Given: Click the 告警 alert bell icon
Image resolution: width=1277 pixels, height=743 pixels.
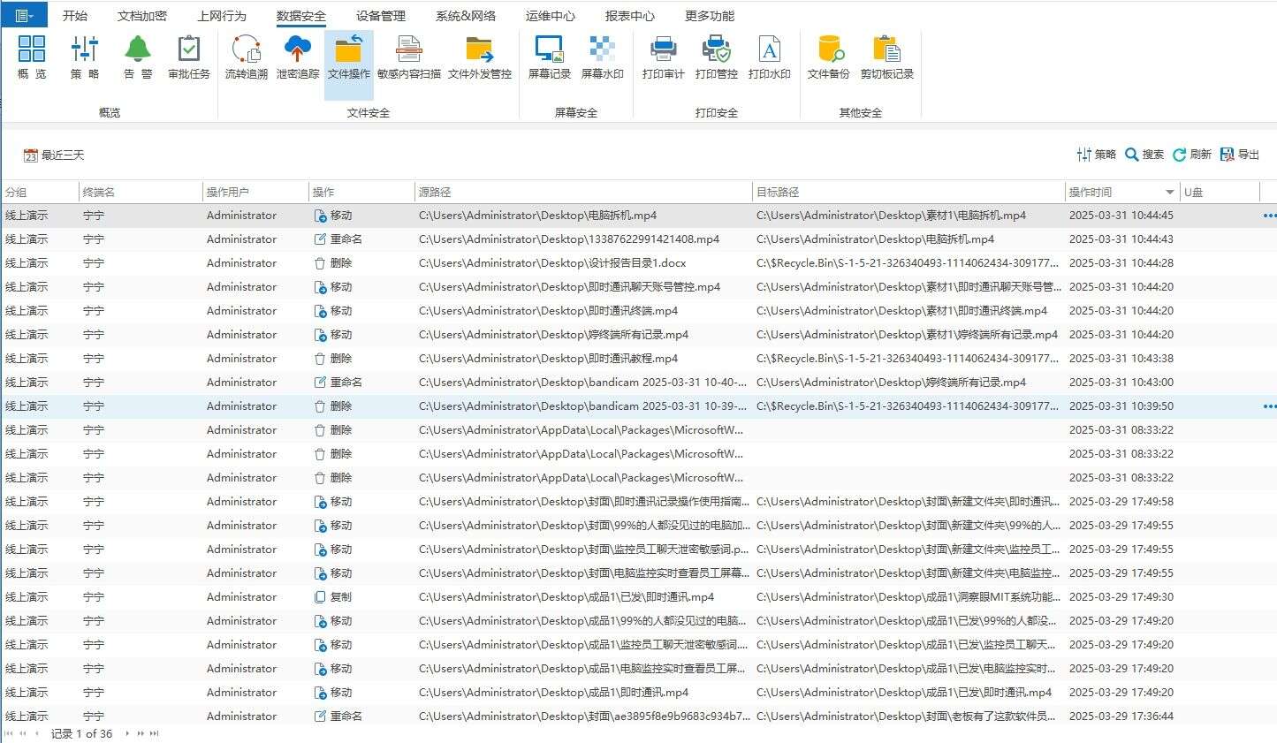Looking at the screenshot, I should (x=137, y=57).
